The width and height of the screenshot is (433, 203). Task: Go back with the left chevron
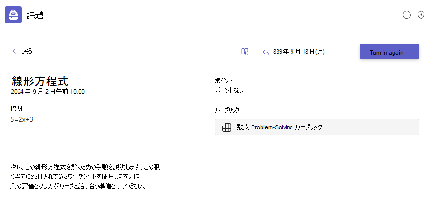(14, 51)
